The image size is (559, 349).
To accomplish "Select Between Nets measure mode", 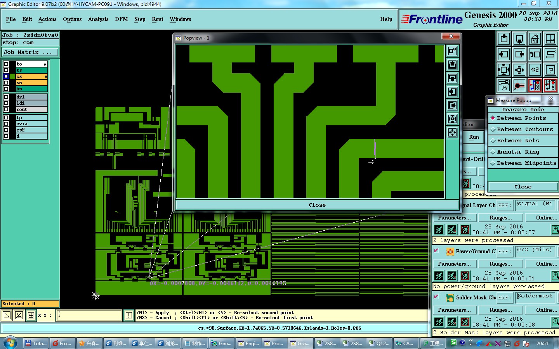I will [523, 141].
